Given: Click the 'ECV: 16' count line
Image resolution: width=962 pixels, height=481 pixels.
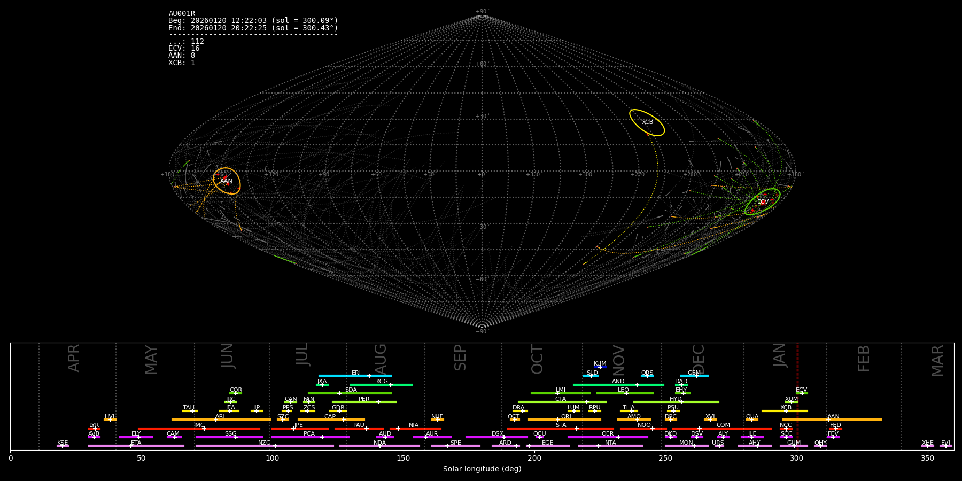Looking at the screenshot, I should 184,48.
